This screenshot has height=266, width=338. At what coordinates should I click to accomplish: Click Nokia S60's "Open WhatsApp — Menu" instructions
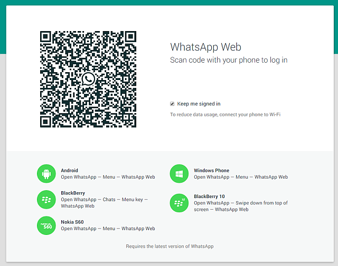[x=108, y=229]
